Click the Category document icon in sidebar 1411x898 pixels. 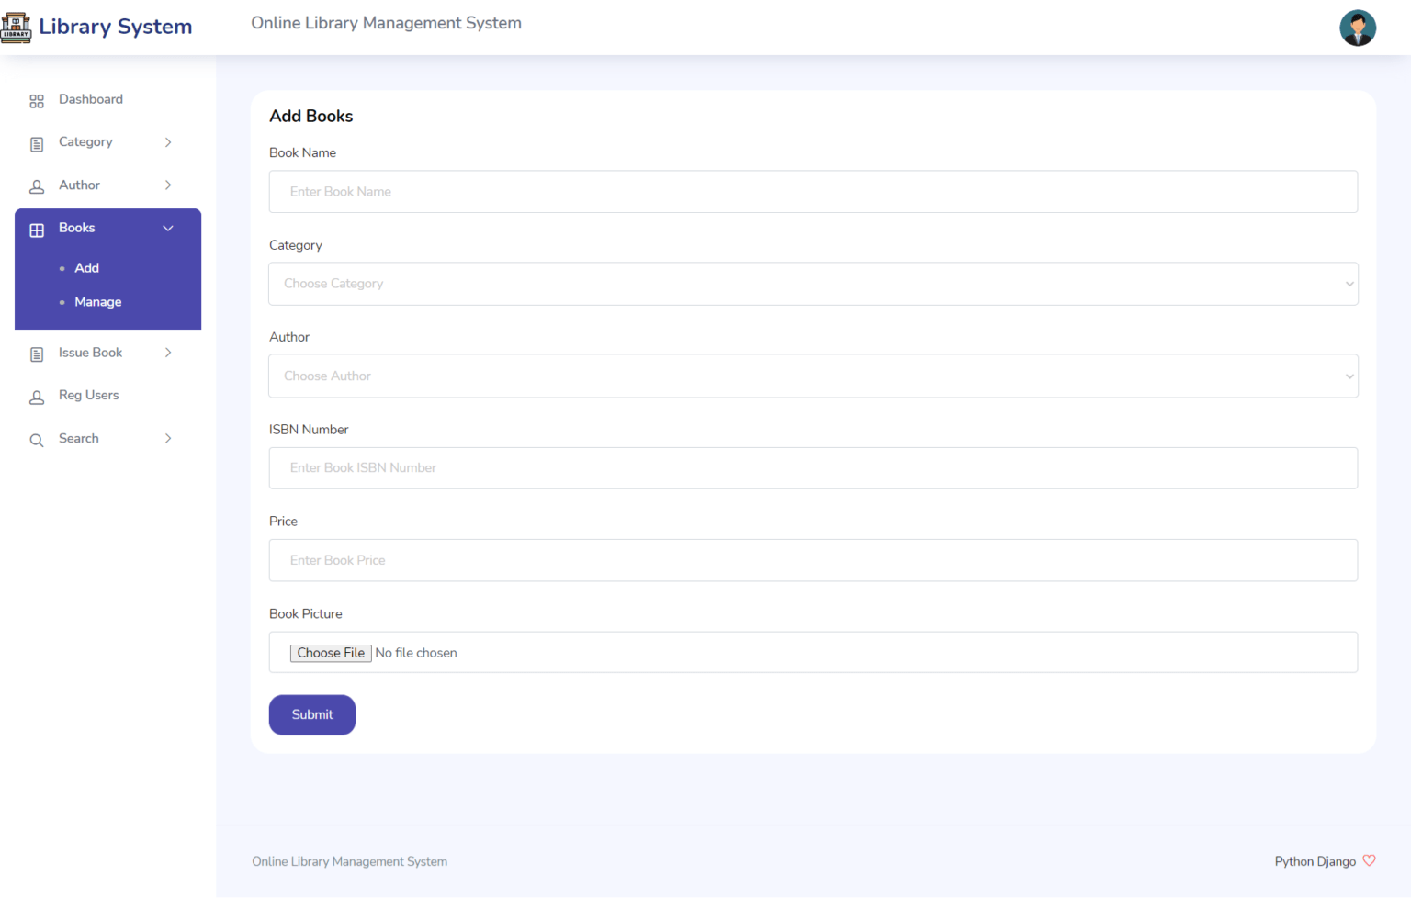coord(37,144)
